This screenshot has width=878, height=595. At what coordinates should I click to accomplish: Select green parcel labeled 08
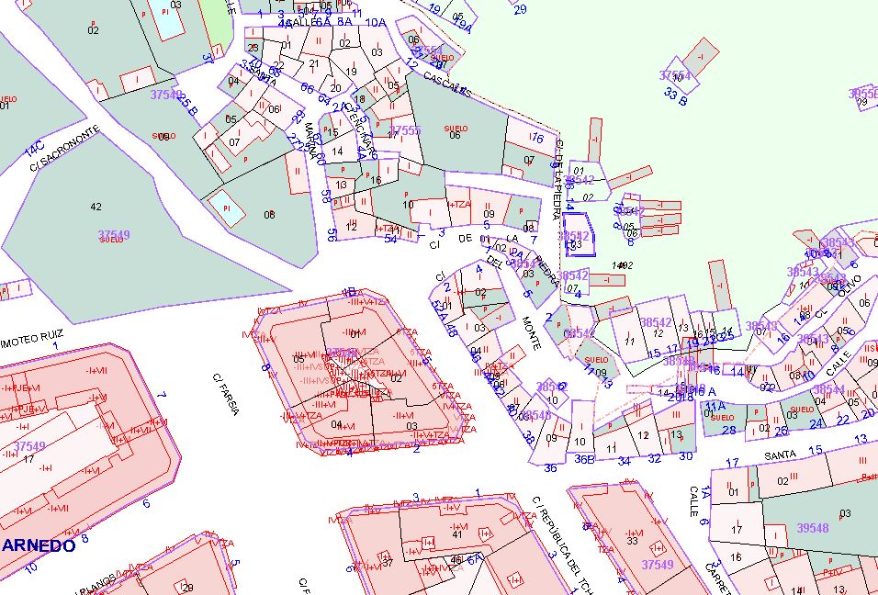click(x=269, y=215)
